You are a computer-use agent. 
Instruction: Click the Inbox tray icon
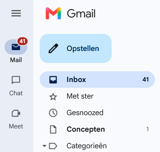pos(53,80)
